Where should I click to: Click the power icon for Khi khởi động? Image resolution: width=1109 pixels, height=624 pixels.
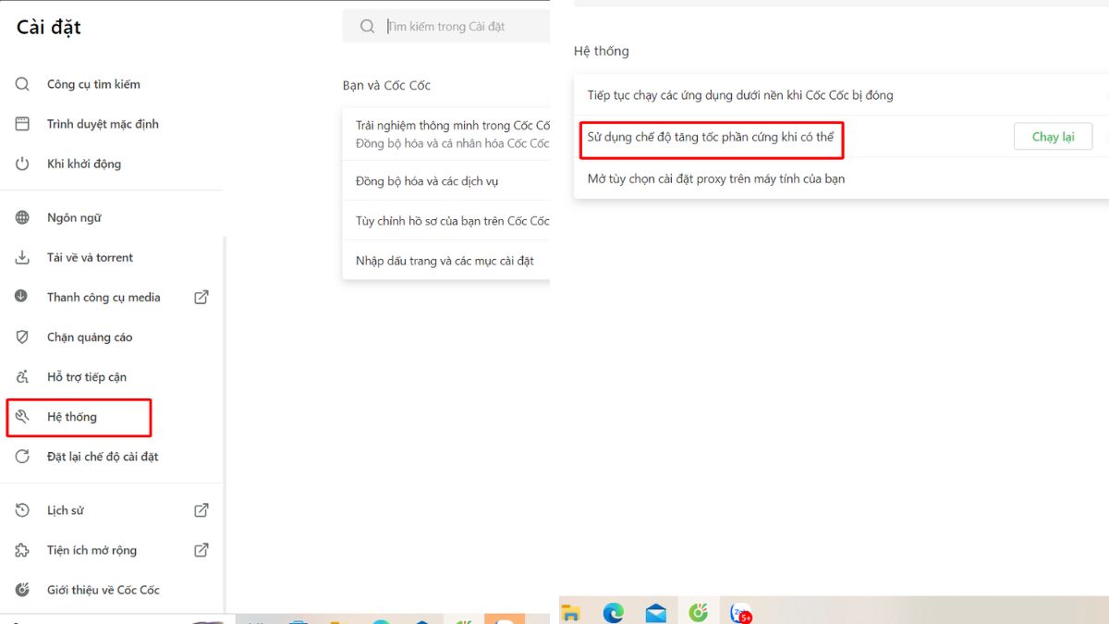point(23,164)
